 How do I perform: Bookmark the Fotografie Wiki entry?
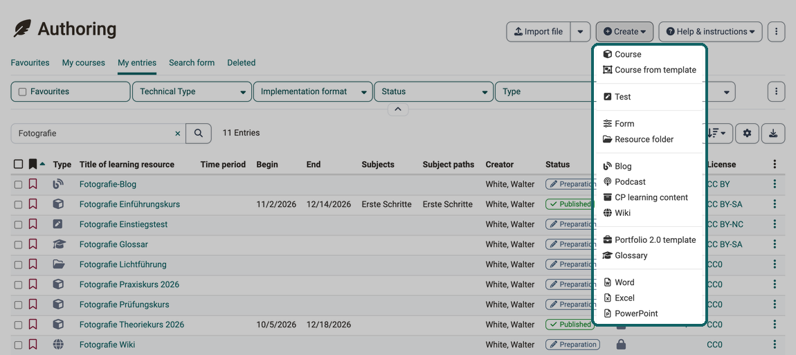(33, 345)
